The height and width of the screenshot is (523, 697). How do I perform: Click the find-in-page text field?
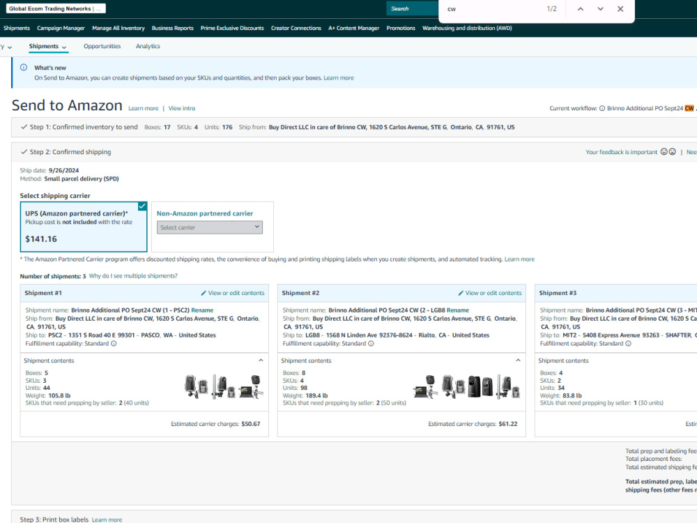491,9
